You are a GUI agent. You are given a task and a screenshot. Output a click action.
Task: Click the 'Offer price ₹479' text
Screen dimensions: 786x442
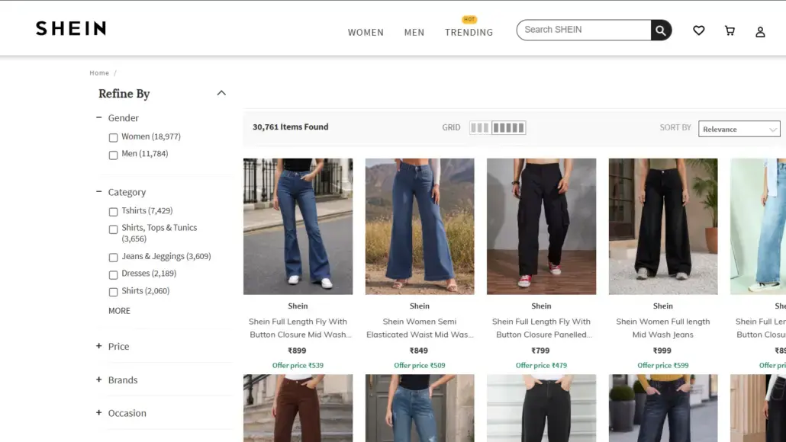coord(541,366)
